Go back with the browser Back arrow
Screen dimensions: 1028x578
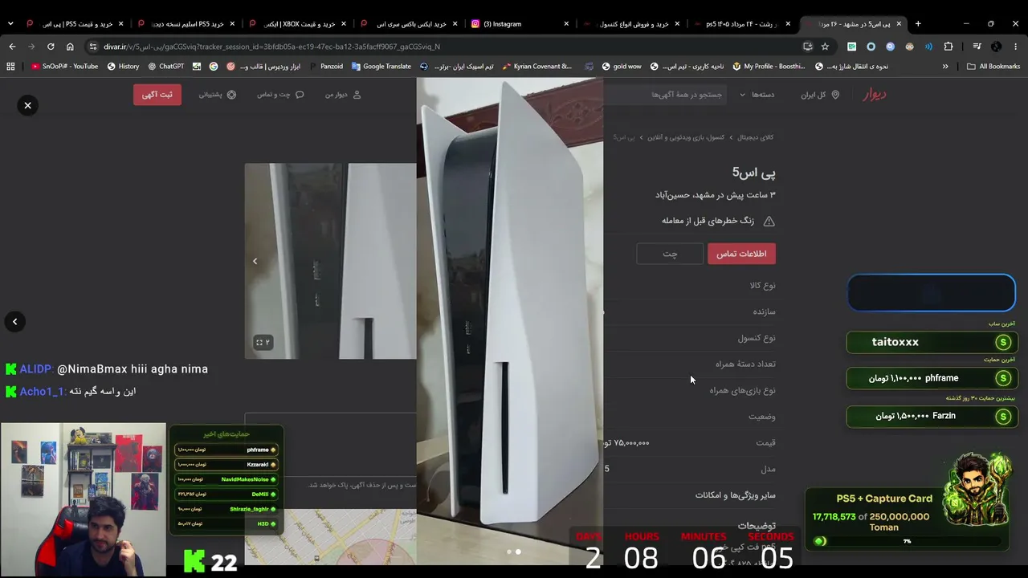pos(12,47)
